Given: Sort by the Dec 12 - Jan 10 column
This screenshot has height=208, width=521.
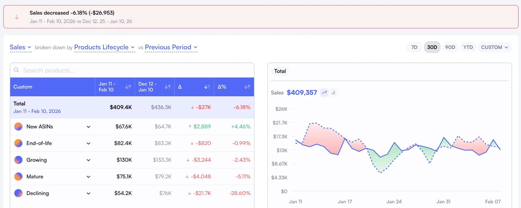Looking at the screenshot, I should point(168,87).
